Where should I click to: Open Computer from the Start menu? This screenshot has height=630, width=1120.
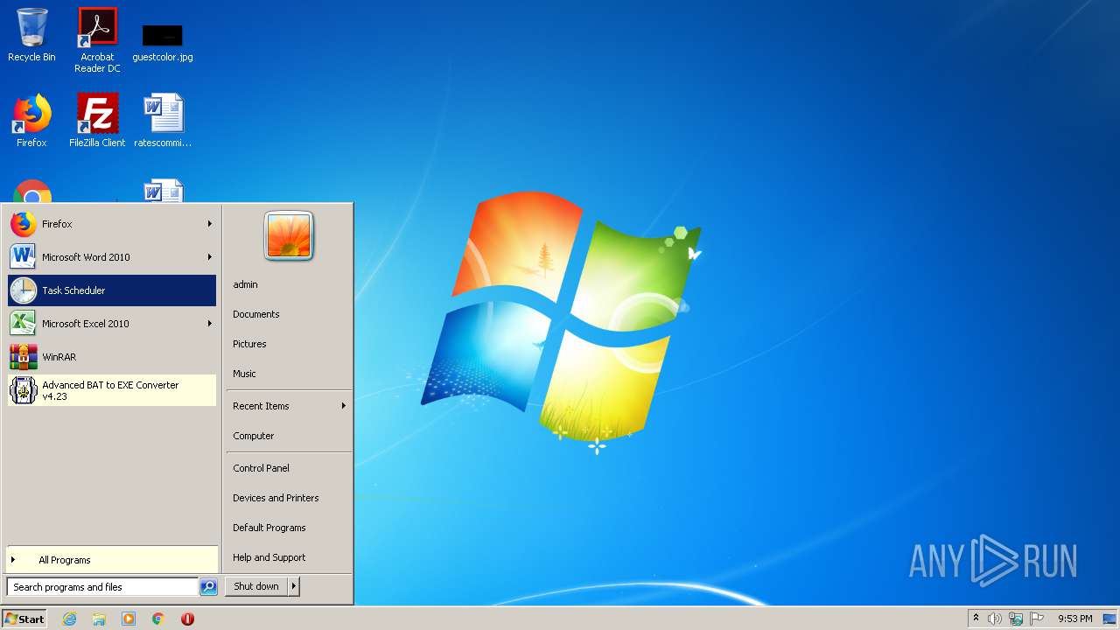253,436
